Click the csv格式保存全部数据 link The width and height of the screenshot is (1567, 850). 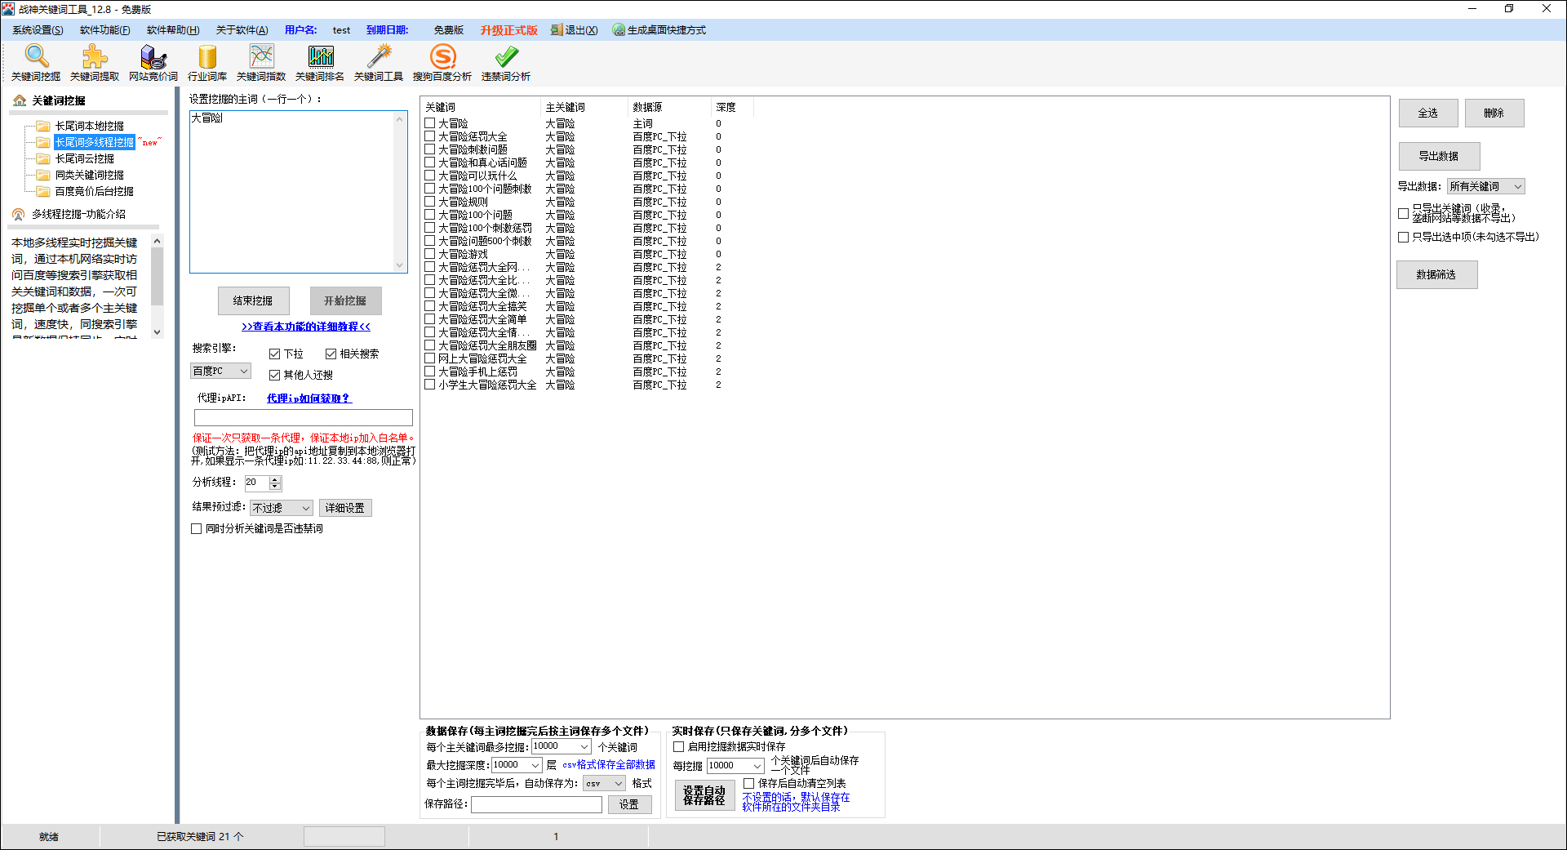click(609, 765)
